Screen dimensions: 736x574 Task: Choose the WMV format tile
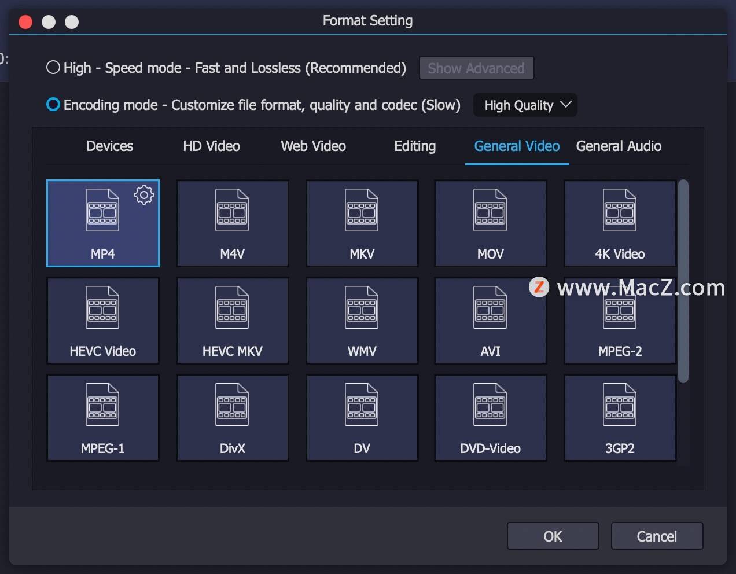[362, 321]
